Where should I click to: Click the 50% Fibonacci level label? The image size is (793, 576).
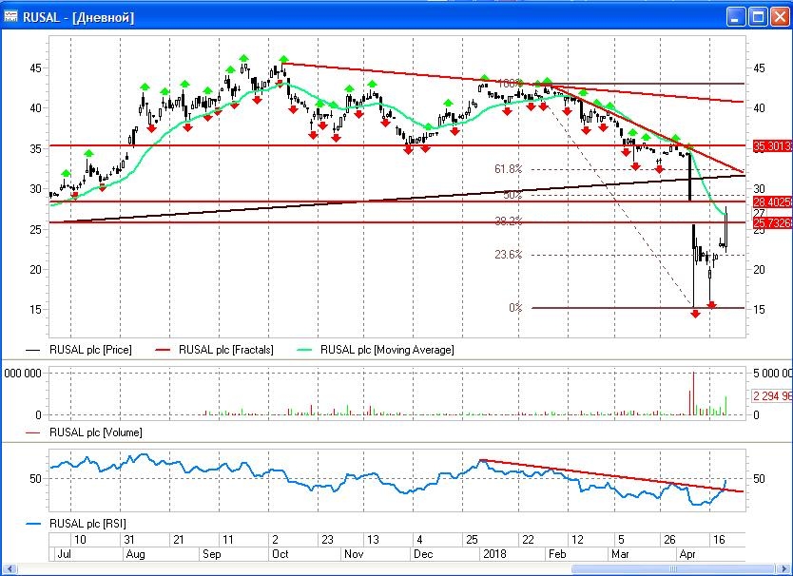click(513, 195)
